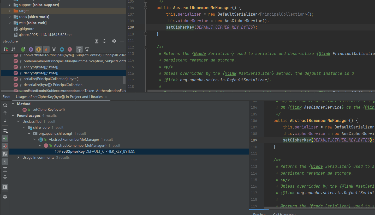
Task: Toggle the orange Show Fields icon
Action: point(38,49)
